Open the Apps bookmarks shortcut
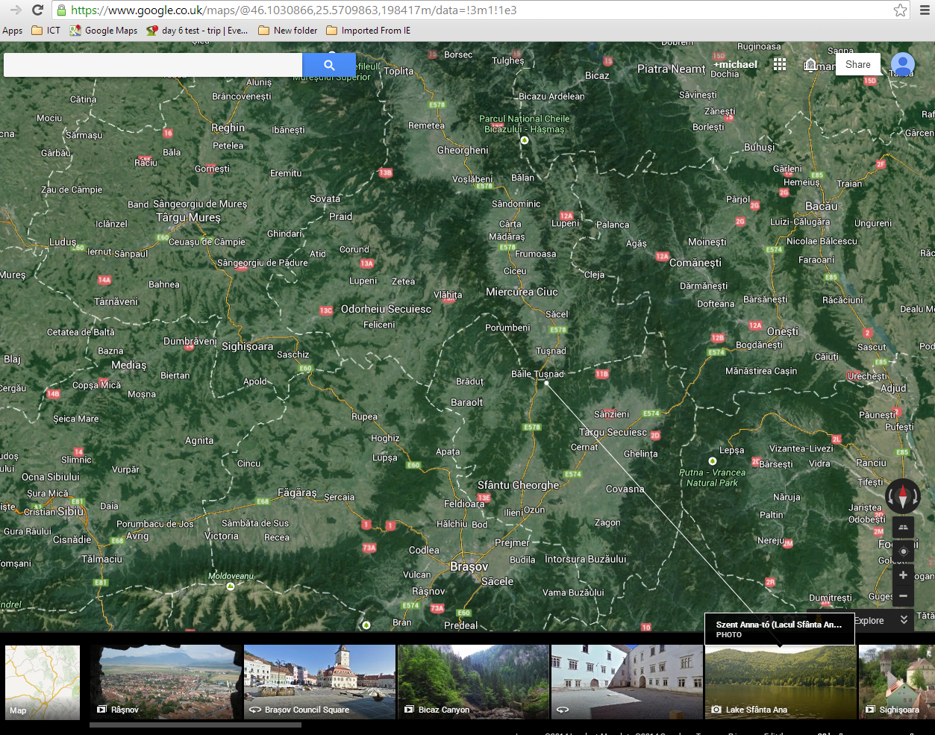Viewport: 935px width, 735px height. 13,31
